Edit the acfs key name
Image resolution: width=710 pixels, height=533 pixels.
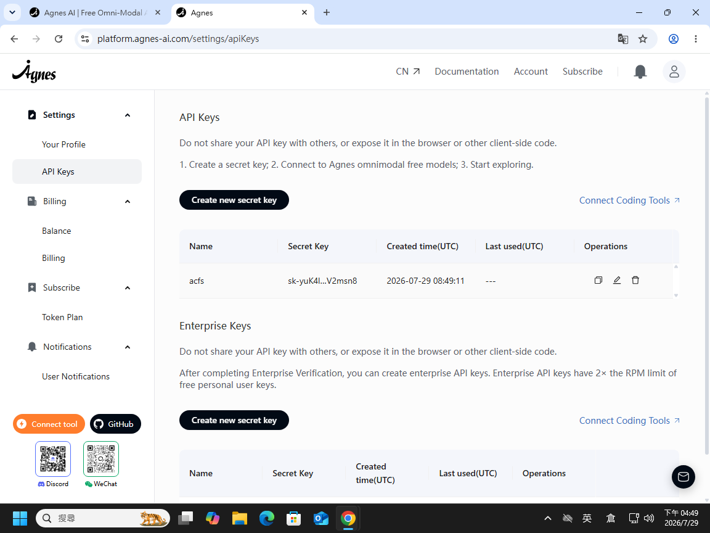point(617,280)
